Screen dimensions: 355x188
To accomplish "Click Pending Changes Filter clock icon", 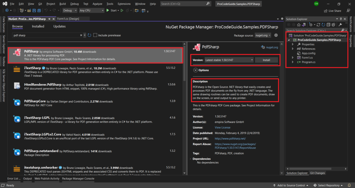I will tap(311, 25).
